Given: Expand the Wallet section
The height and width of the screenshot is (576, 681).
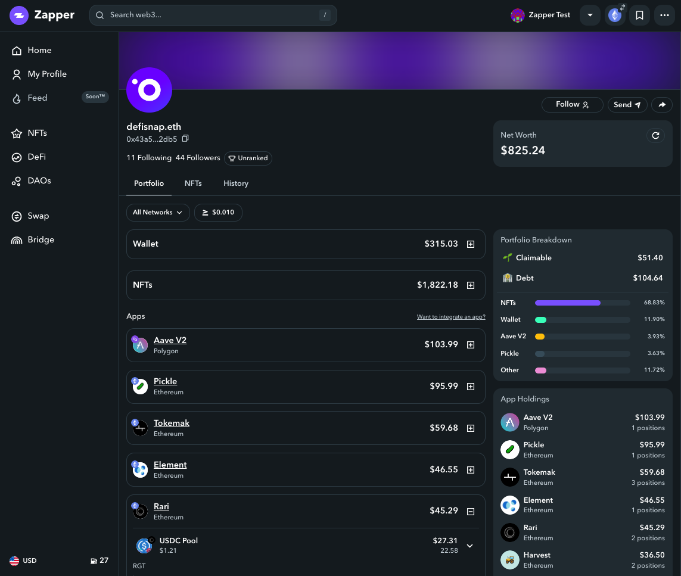Looking at the screenshot, I should 471,244.
